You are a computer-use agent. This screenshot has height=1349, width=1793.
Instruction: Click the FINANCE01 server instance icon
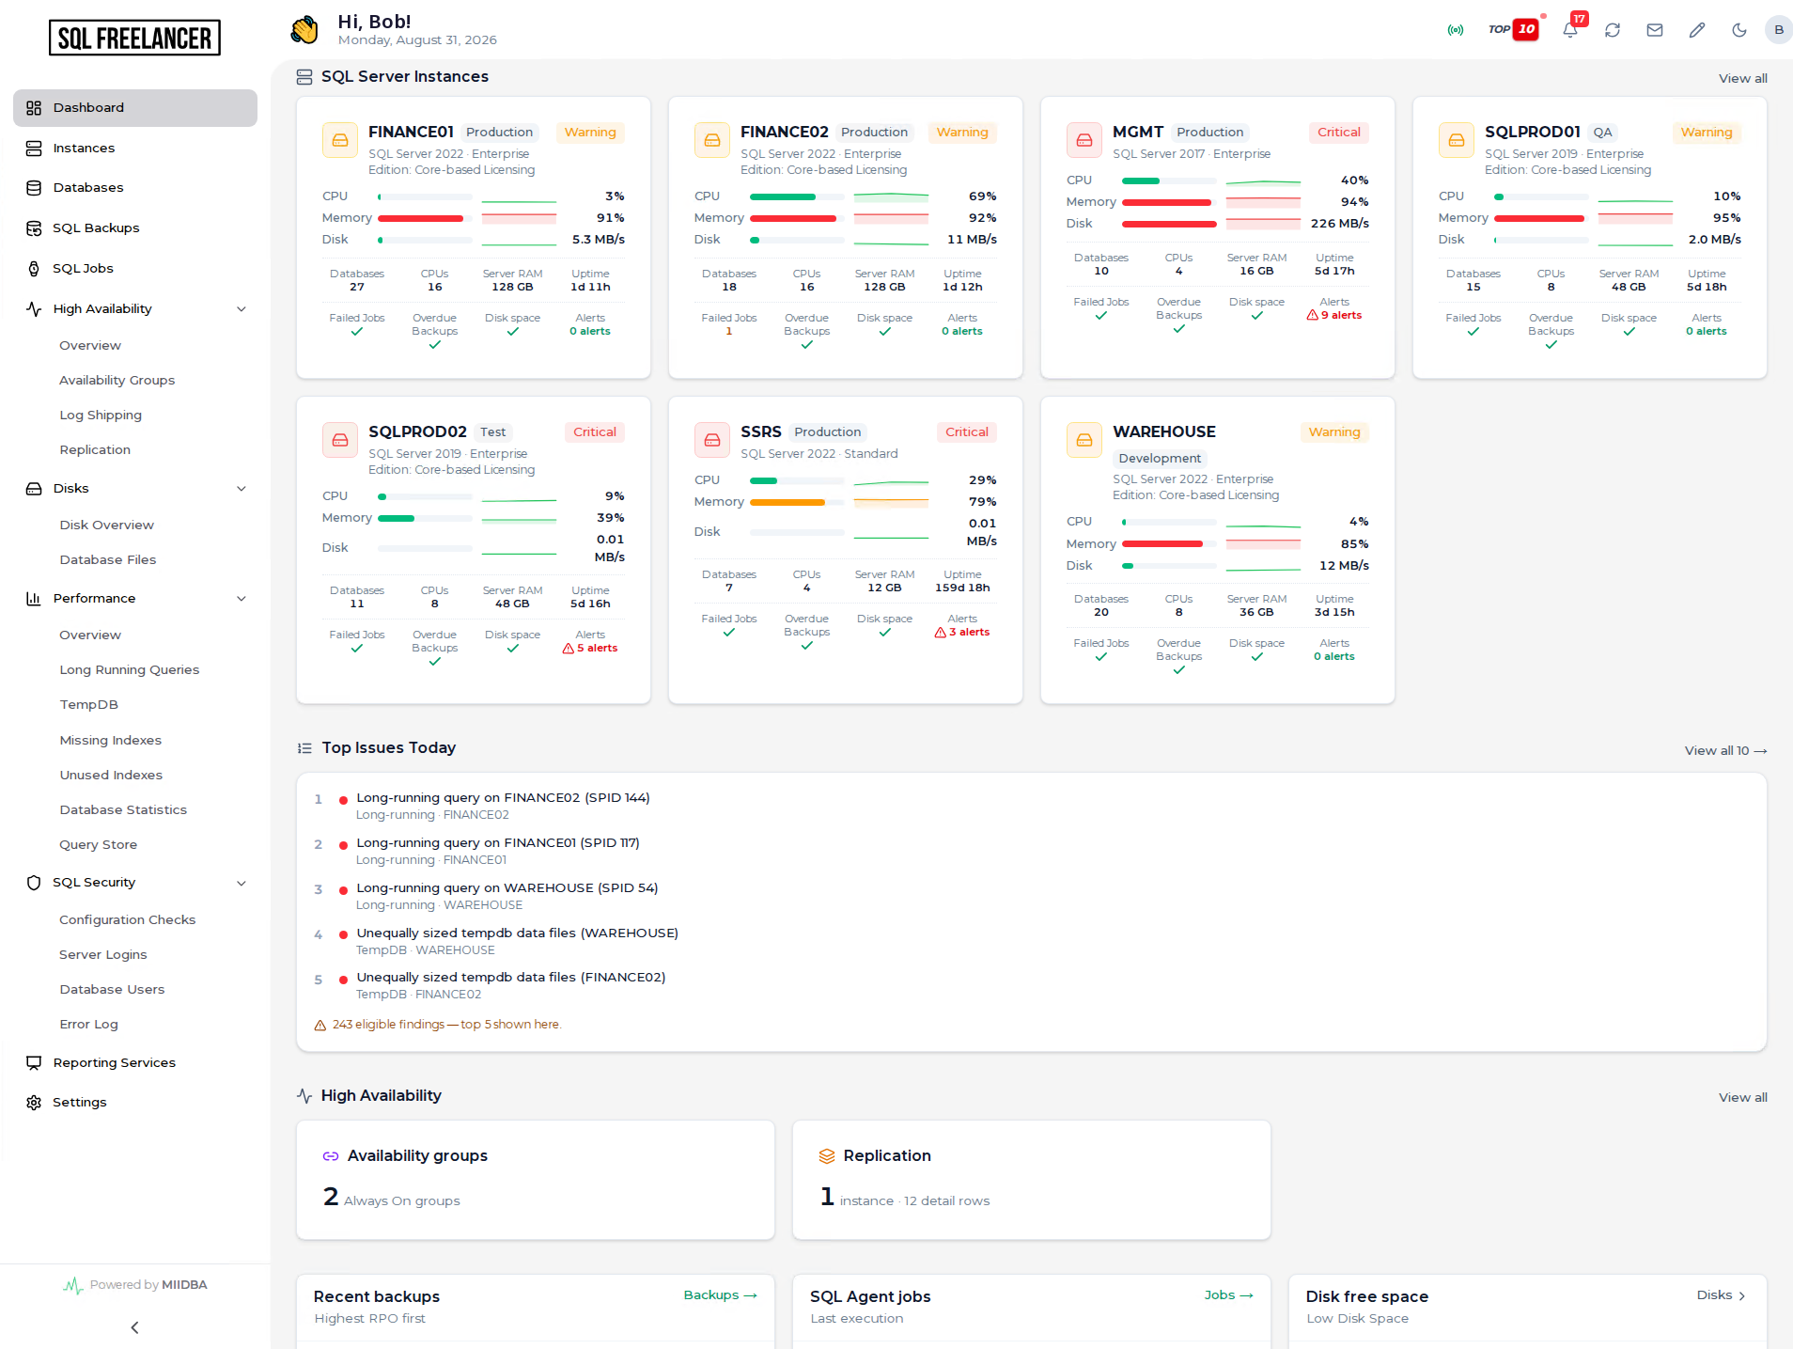(x=340, y=140)
